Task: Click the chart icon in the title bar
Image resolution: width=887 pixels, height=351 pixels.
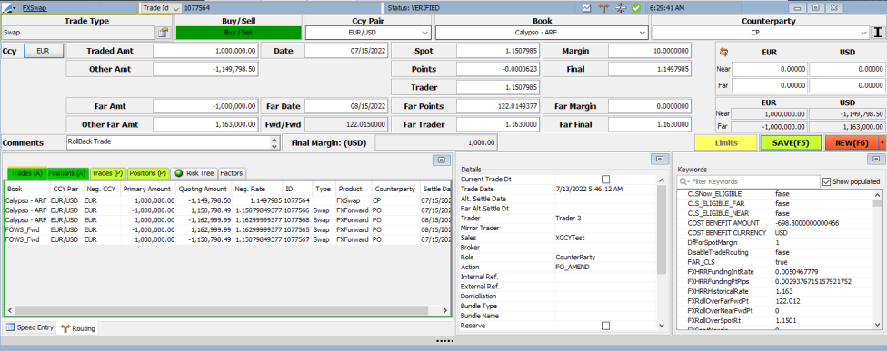Action: point(587,8)
